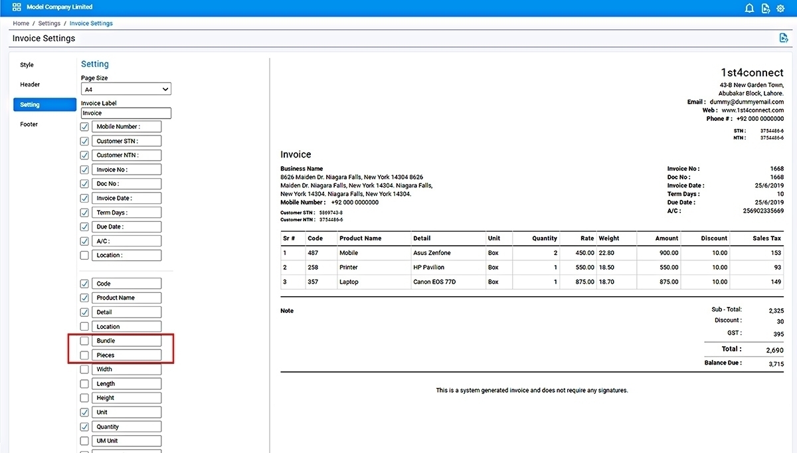
Task: Click the Asus Zenfone detail cell
Action: 432,253
